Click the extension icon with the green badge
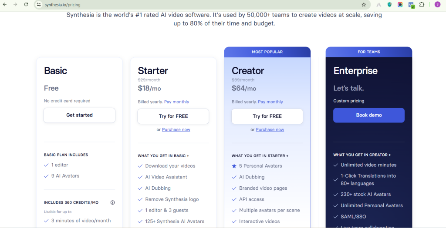The image size is (446, 228). [x=411, y=5]
